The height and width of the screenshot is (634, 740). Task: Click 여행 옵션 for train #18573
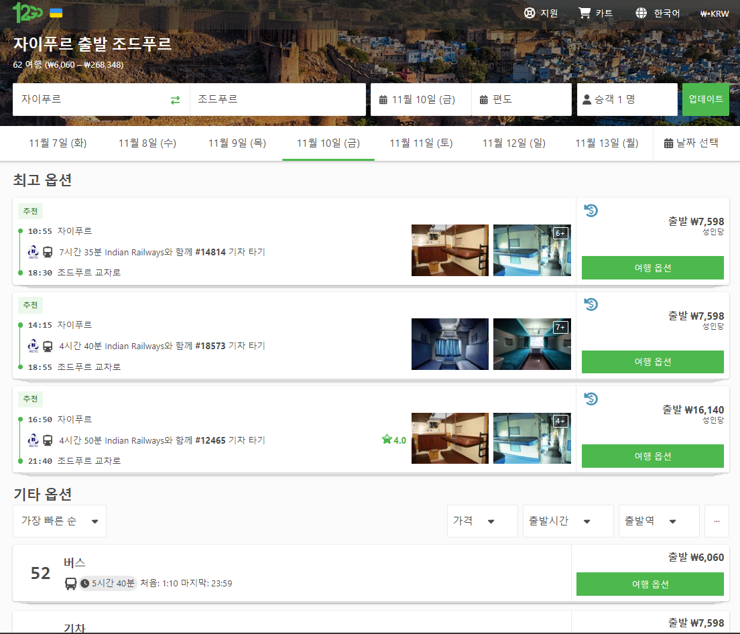pyautogui.click(x=653, y=362)
